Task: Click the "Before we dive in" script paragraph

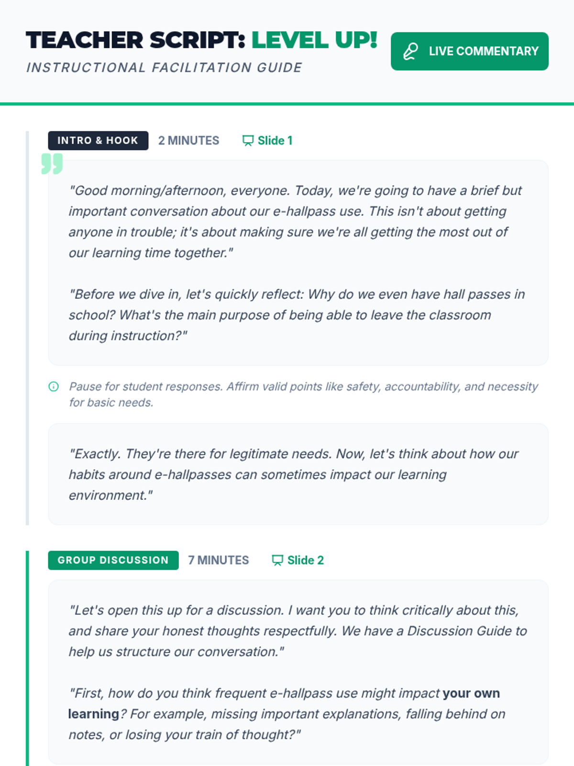Action: tap(297, 315)
